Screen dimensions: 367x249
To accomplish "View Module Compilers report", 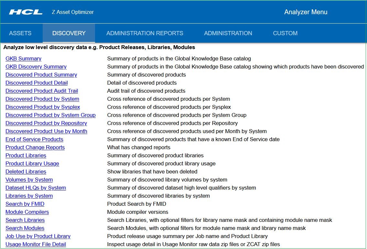I will click(27, 212).
